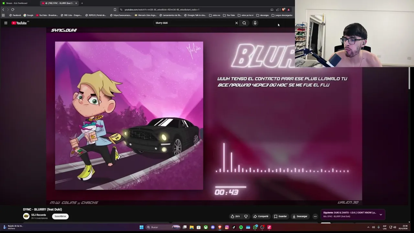Open the pink TikTok taskbar icon
Image resolution: width=414 pixels, height=233 pixels.
[269, 227]
